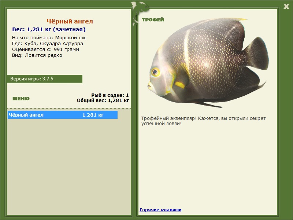
Task: Click the Вид: Ловится редко line
Action: pyautogui.click(x=37, y=55)
